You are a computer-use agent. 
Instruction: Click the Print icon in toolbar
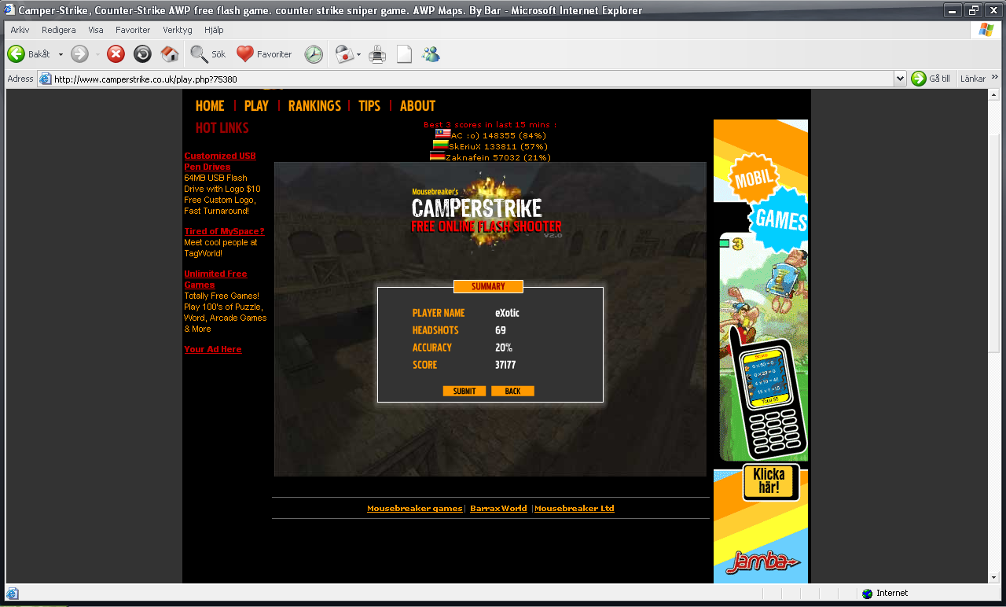[378, 54]
